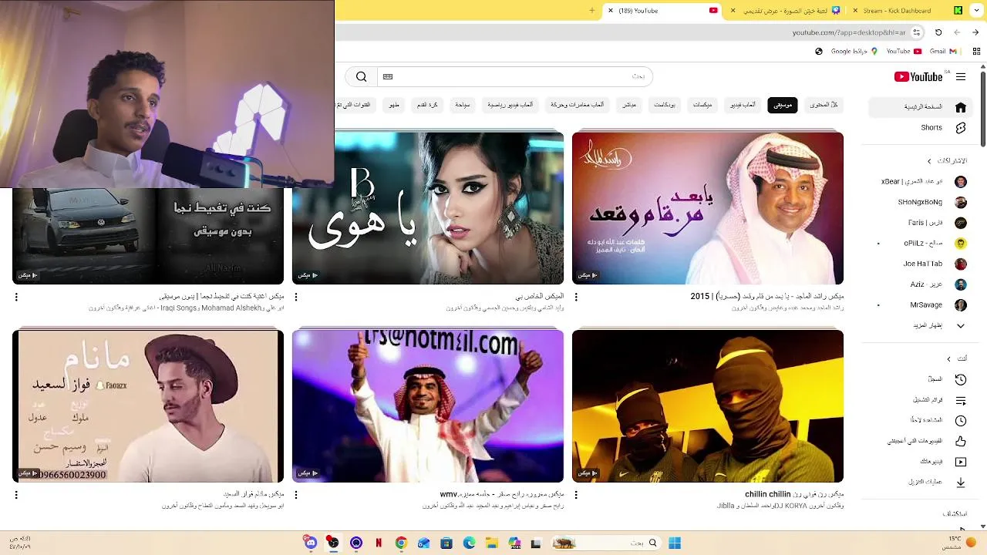Select the بودكاست filter chip
987x555 pixels.
[x=665, y=105]
